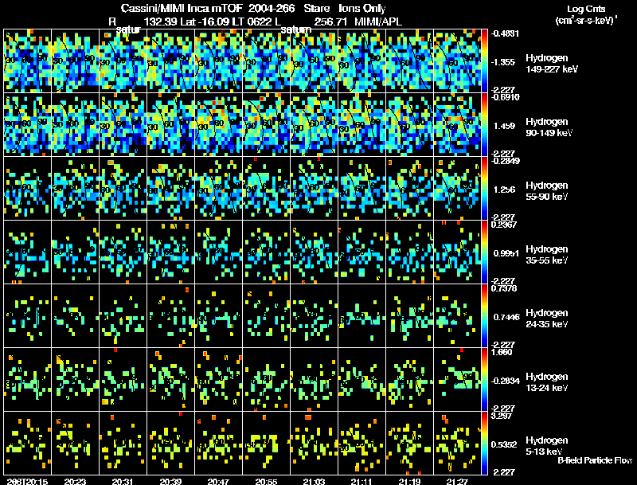Open the 149-227 keV image panel at 21:27

tap(457, 61)
